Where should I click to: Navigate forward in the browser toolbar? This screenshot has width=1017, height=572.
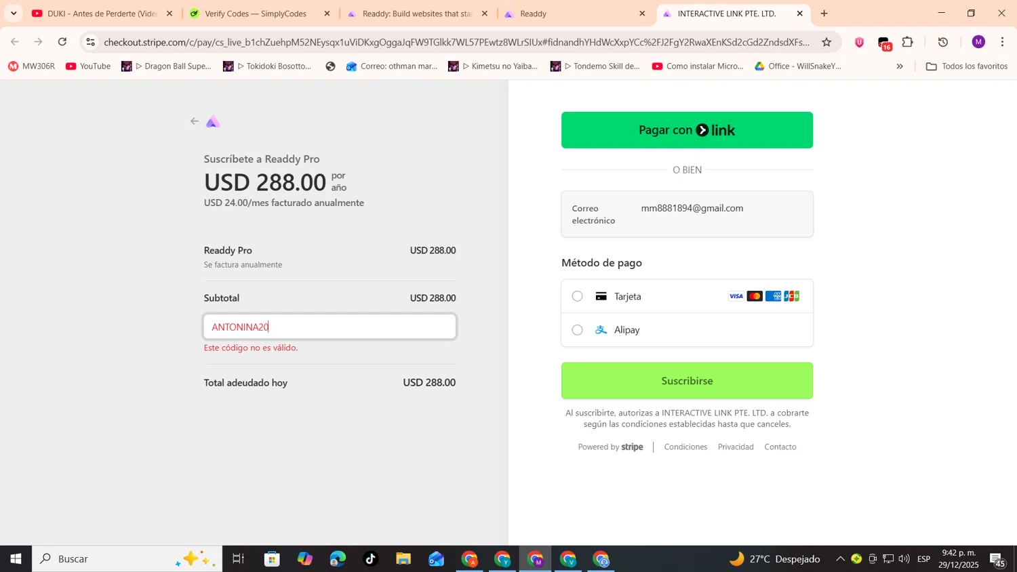[39, 42]
